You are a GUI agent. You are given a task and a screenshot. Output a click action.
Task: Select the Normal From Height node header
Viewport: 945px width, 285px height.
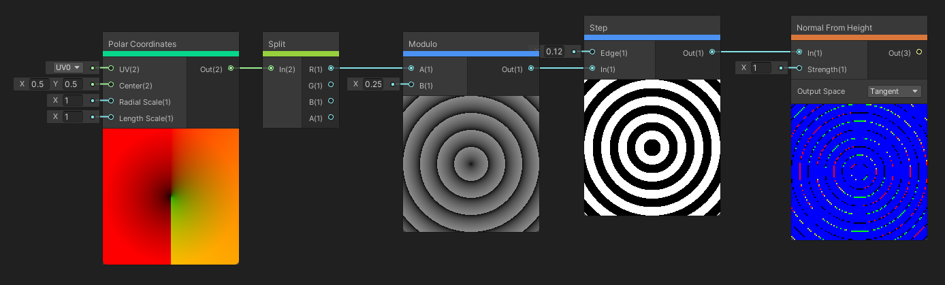pos(834,28)
